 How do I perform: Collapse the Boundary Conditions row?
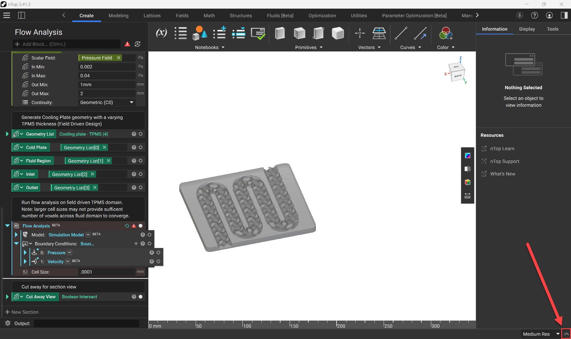(x=16, y=244)
